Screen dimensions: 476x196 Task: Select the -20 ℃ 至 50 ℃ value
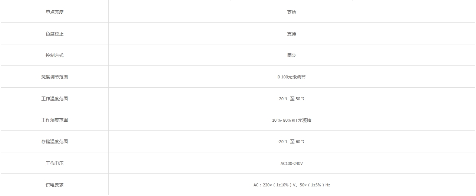coord(291,99)
